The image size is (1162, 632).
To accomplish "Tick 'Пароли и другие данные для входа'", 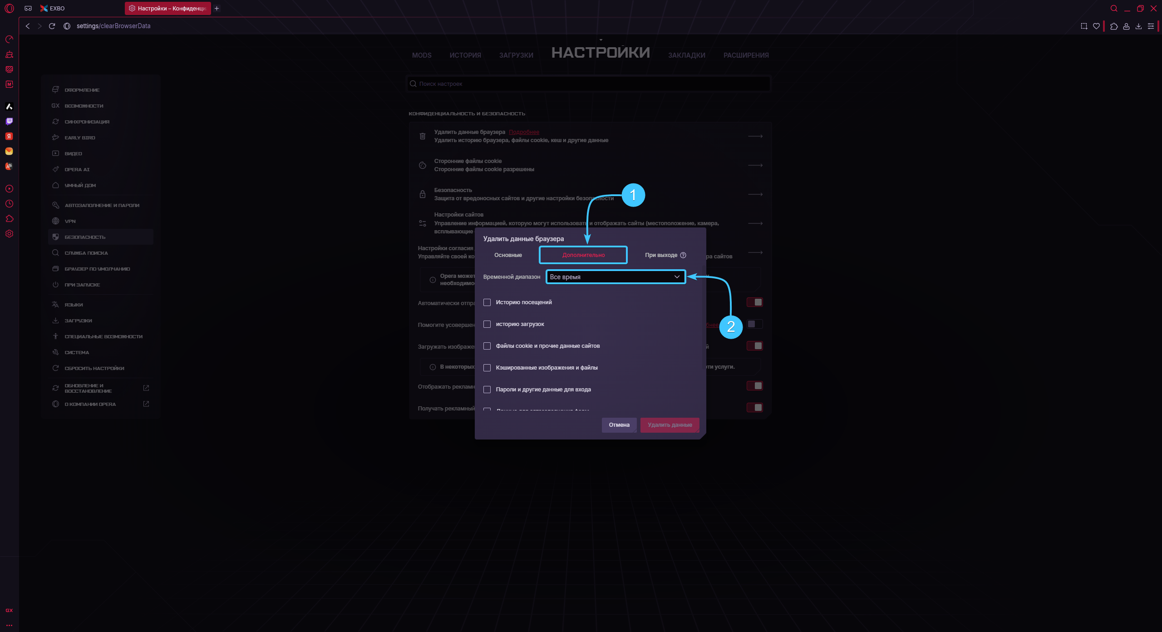I will point(487,390).
